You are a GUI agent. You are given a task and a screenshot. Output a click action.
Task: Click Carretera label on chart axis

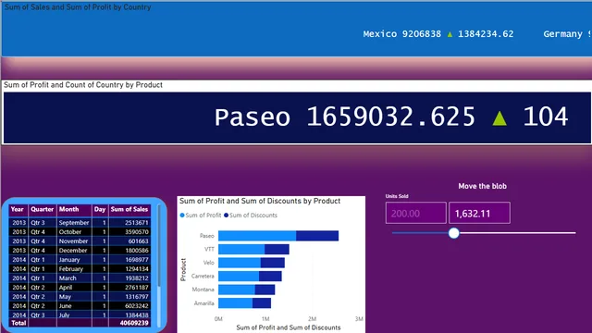pos(203,277)
